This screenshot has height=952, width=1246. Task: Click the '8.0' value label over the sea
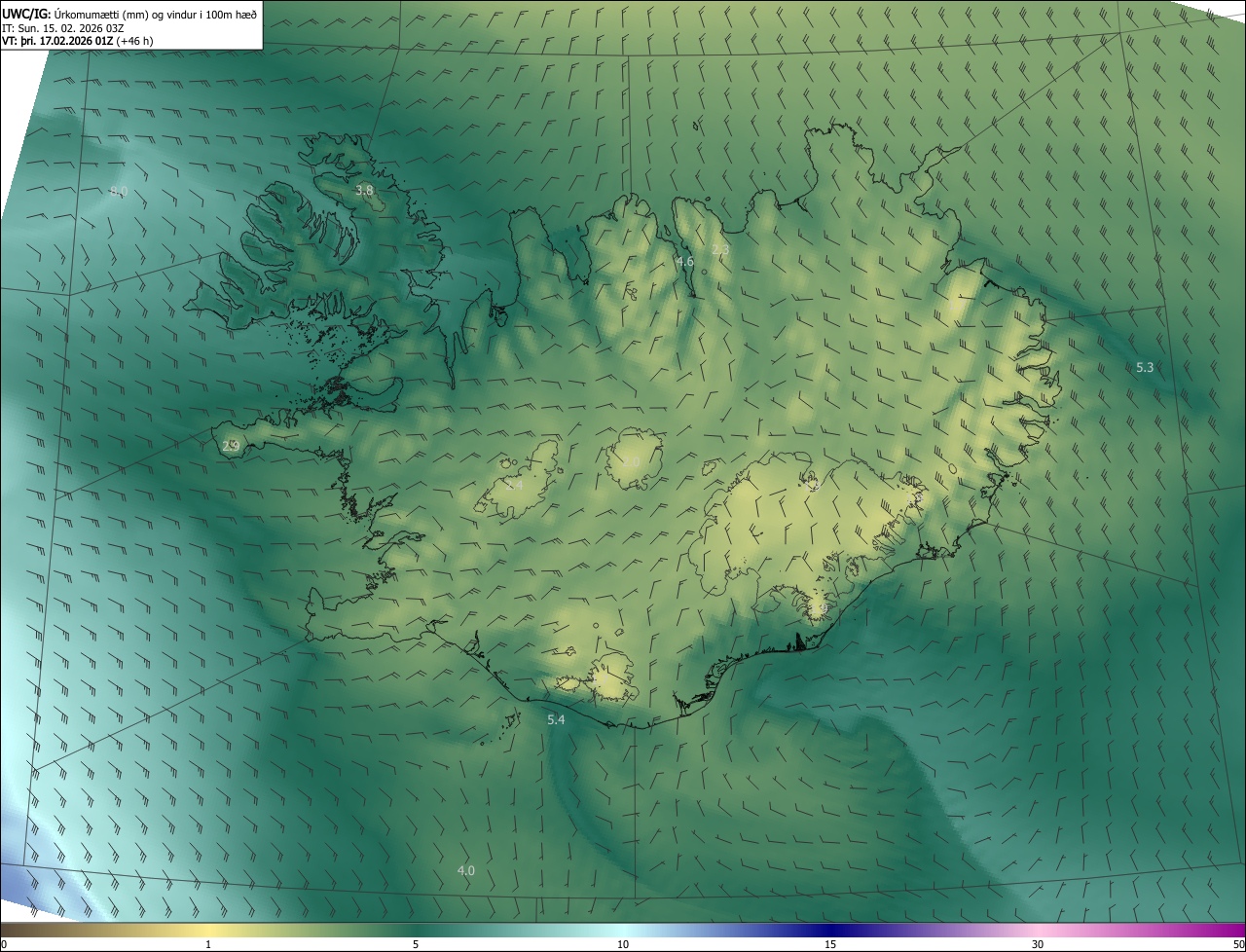point(119,192)
